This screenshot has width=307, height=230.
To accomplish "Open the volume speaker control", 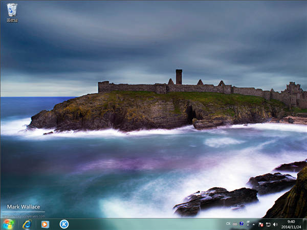I will (x=275, y=224).
